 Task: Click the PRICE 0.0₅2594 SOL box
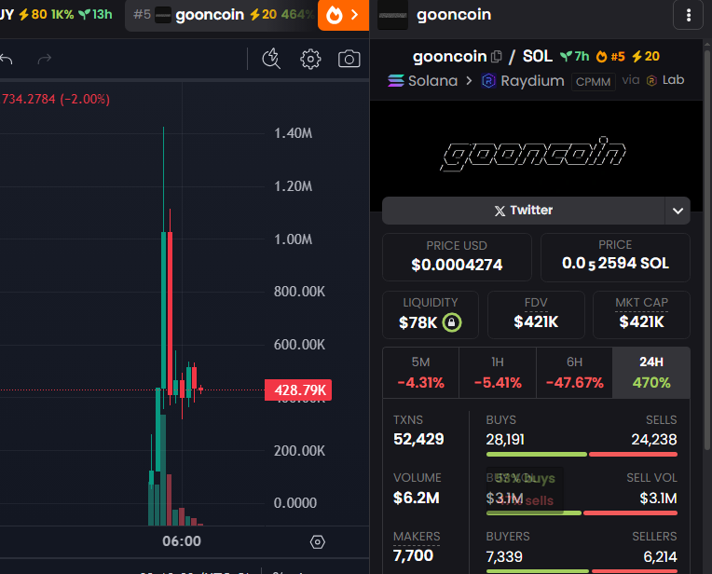[x=615, y=257]
